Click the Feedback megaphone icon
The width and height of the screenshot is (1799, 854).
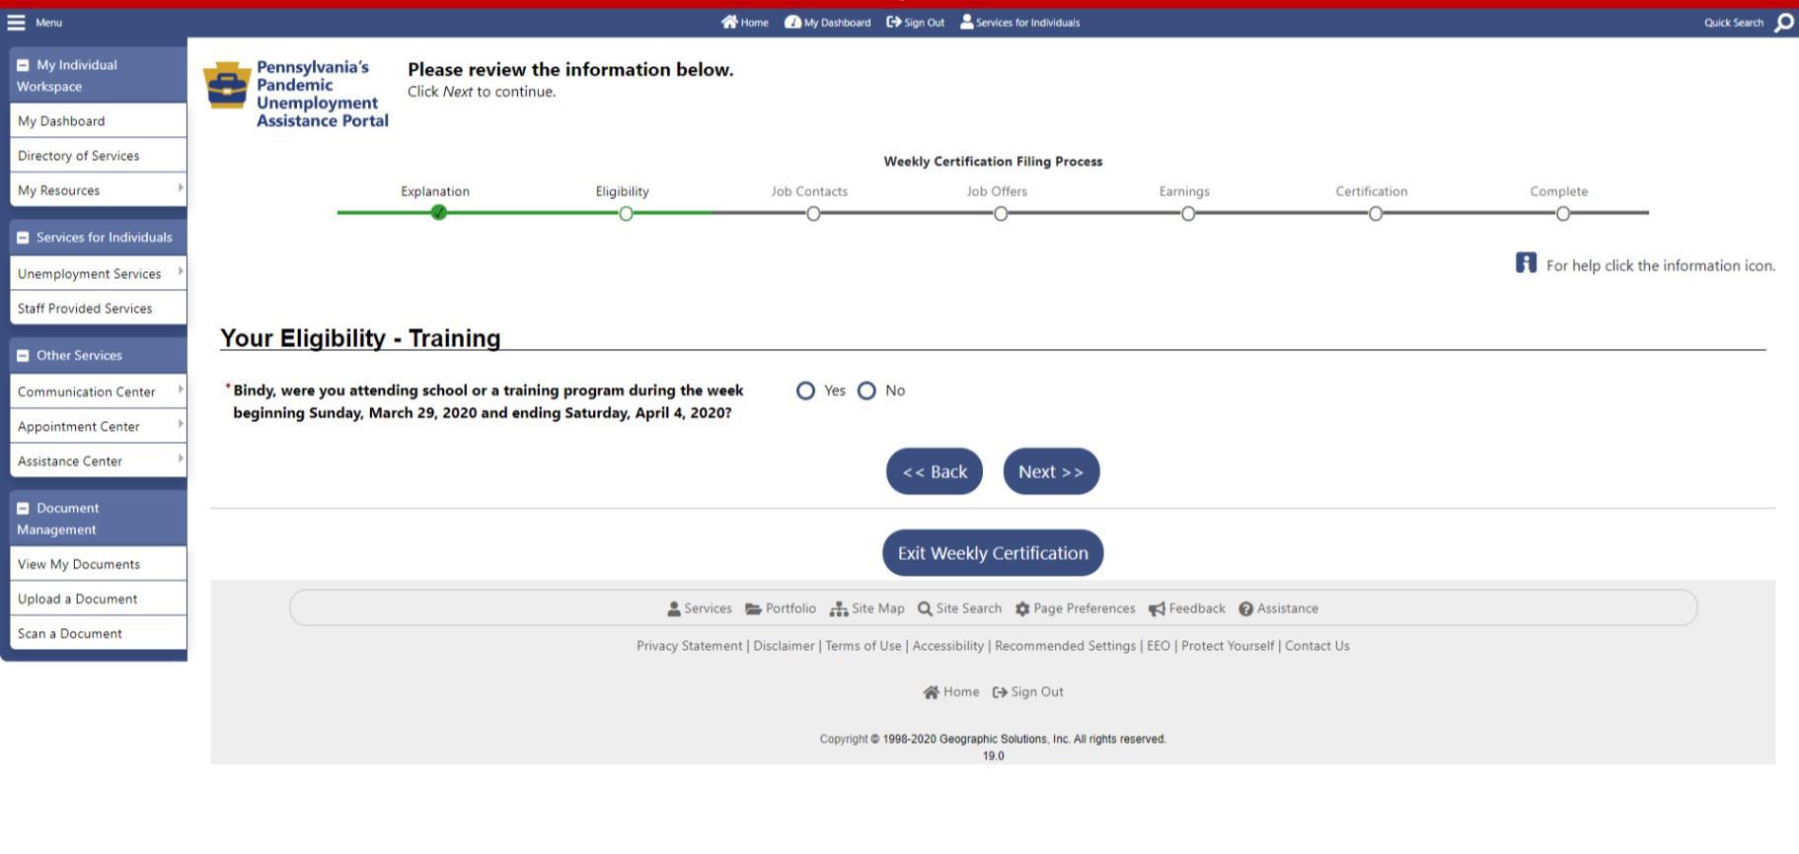(1157, 609)
